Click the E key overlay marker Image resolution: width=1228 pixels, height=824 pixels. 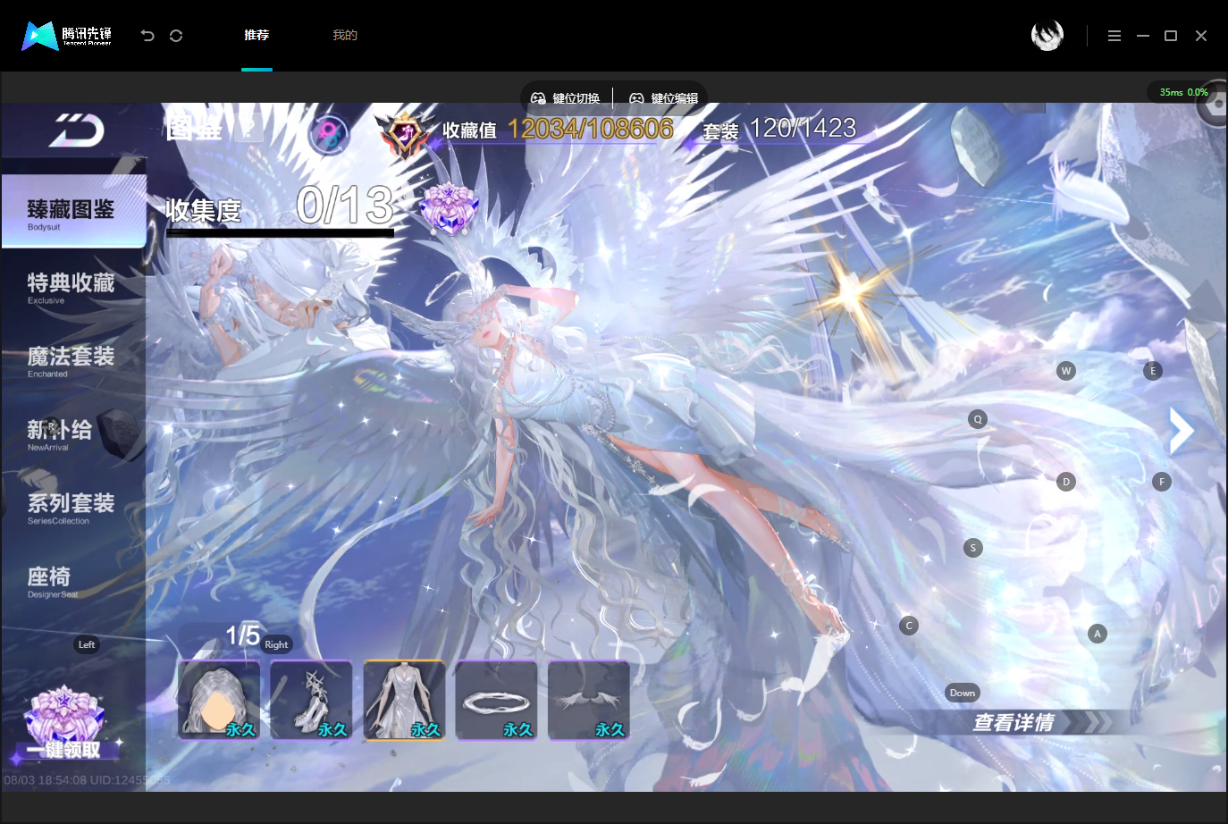click(x=1153, y=371)
